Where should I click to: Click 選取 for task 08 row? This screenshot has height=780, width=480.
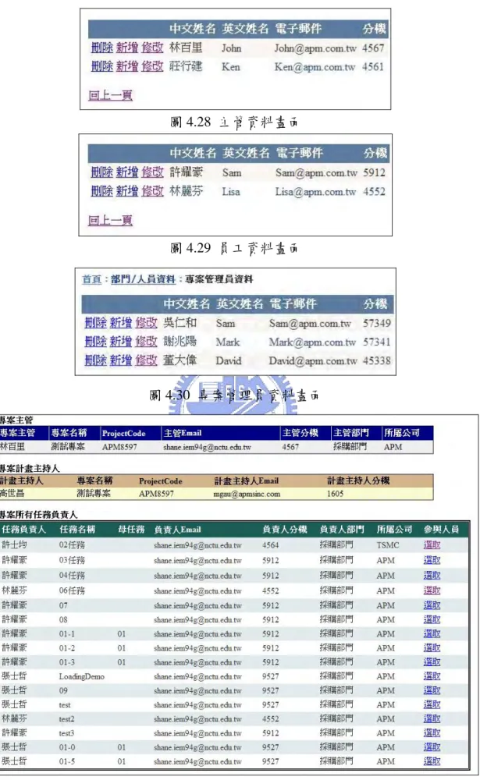pyautogui.click(x=432, y=620)
